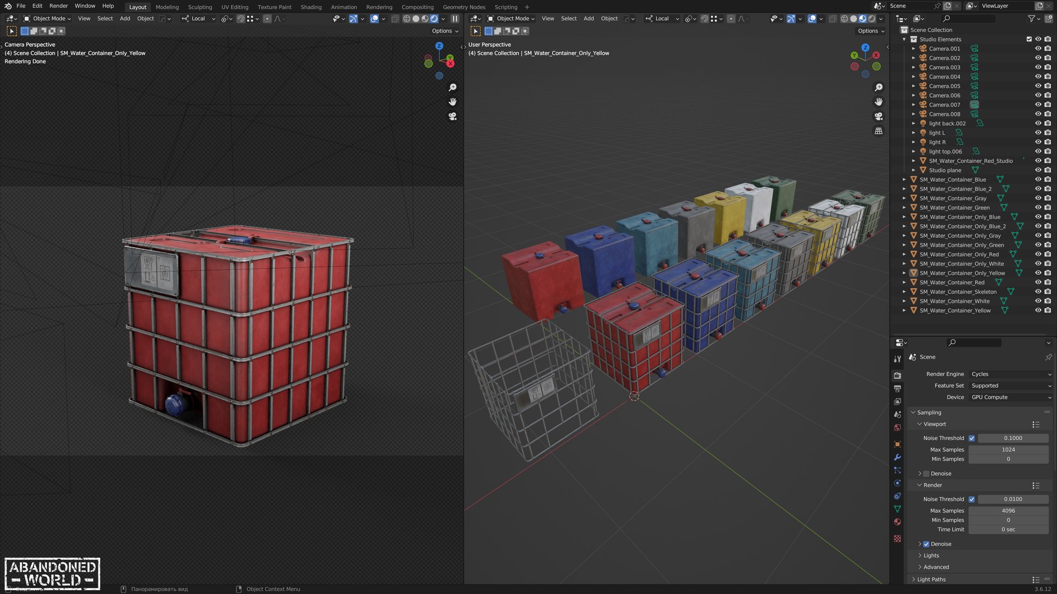The image size is (1057, 594).
Task: Select SM_Water_Container_Only_Red in the outliner
Action: [x=958, y=254]
